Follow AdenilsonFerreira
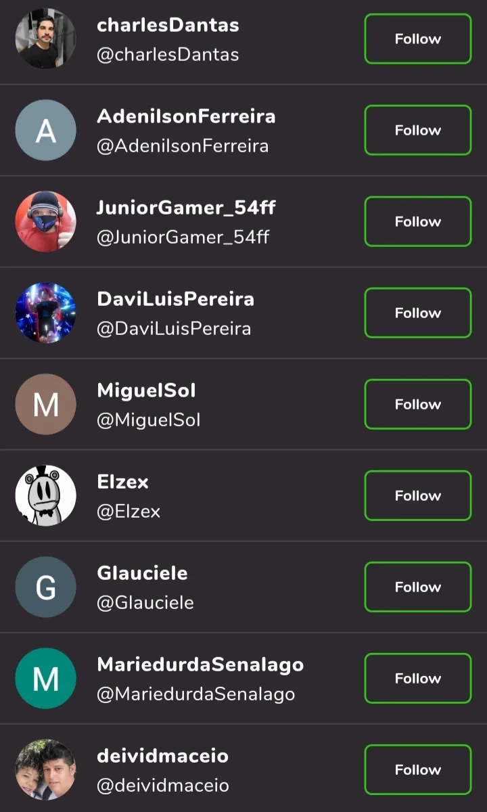 (x=417, y=131)
